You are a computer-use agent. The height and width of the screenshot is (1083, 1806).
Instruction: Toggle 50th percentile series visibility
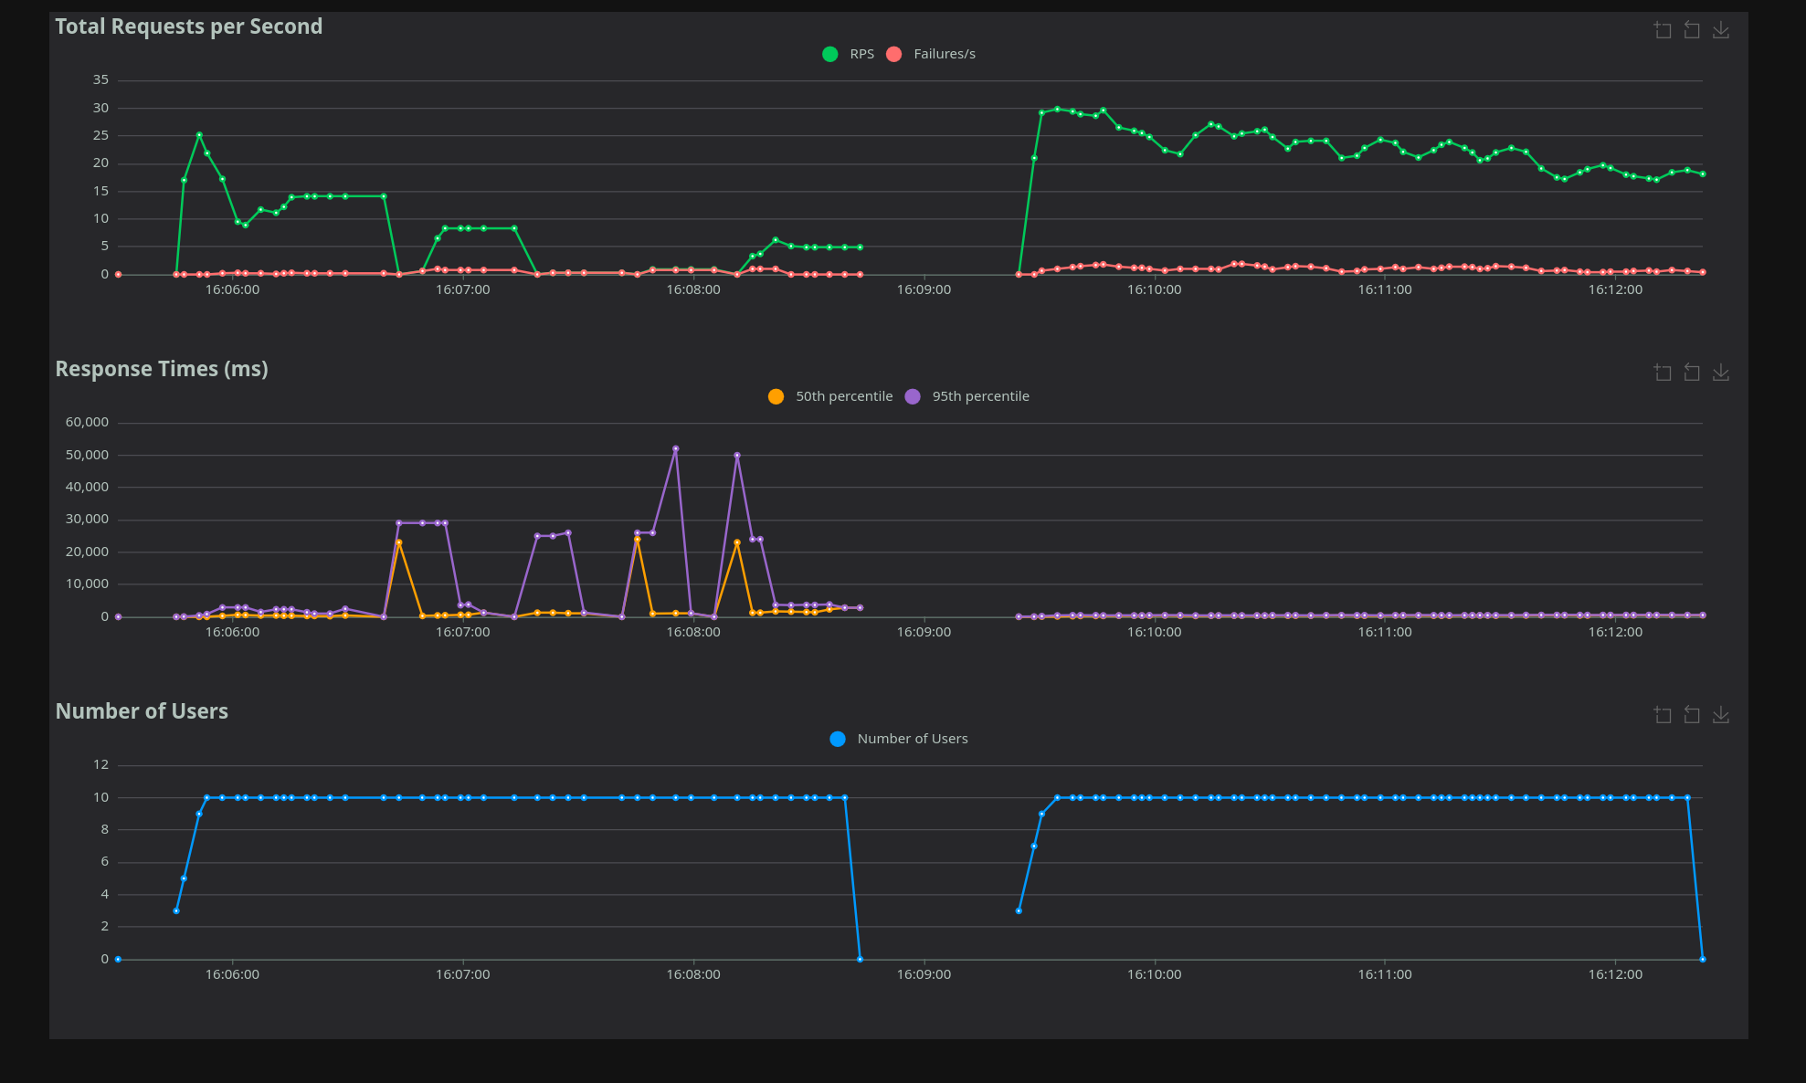point(843,396)
